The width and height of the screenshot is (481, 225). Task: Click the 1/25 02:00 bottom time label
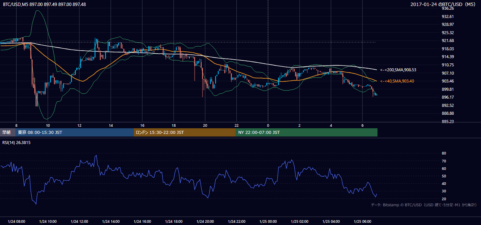pyautogui.click(x=300, y=221)
